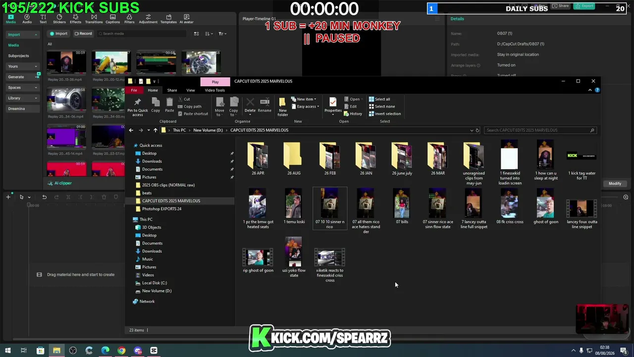Click the Explorer Back navigation arrow
Image resolution: width=634 pixels, height=357 pixels.
(x=131, y=130)
